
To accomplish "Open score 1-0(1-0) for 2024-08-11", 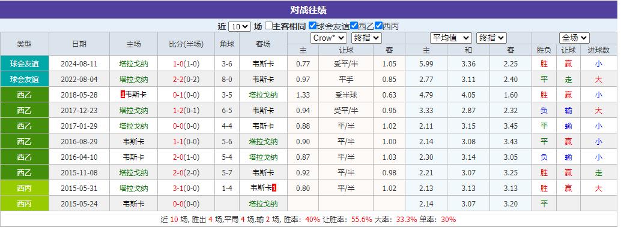I will click(186, 63).
